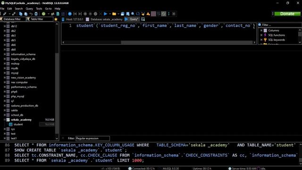The height and width of the screenshot is (170, 302).
Task: Click the save query disk icon
Action: tap(123, 14)
